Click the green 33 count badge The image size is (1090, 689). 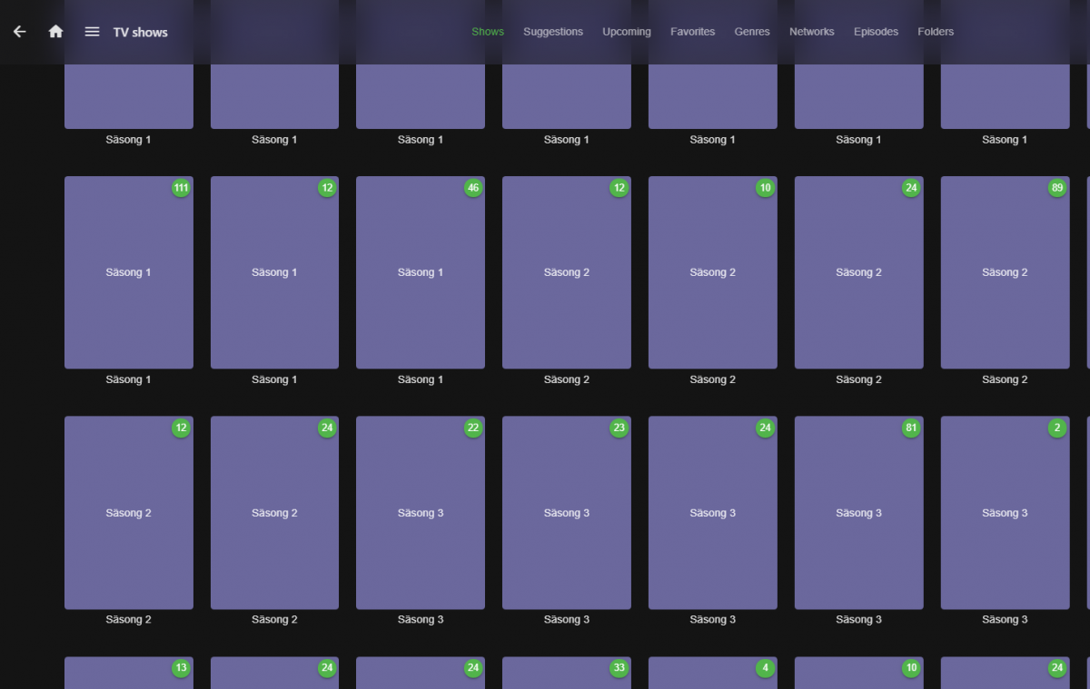tap(619, 668)
